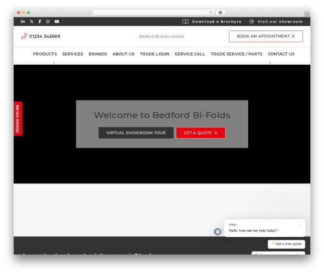324x274 pixels.
Task: Click the chat agent avatar icon
Action: pyautogui.click(x=218, y=232)
